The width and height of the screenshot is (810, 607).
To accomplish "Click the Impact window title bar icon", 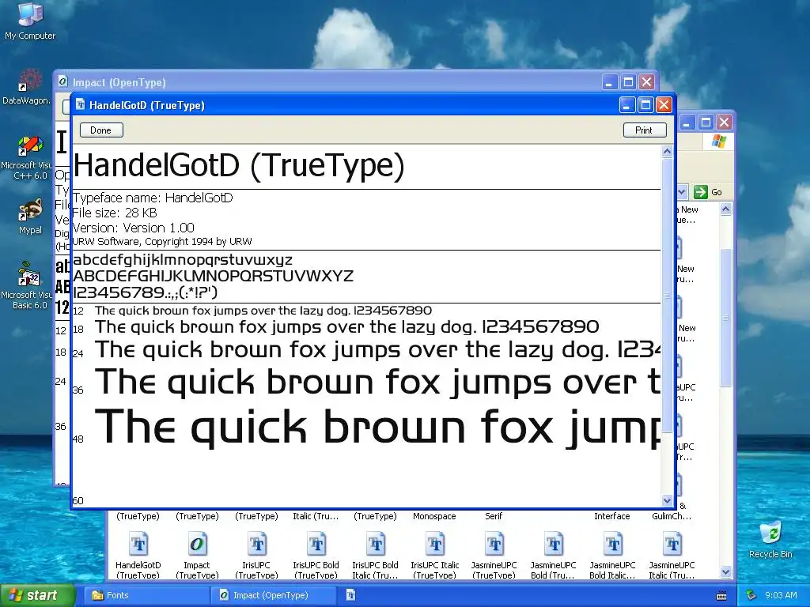I will coord(63,81).
